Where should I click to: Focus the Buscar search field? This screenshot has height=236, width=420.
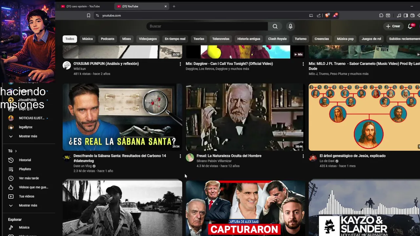coord(207,26)
